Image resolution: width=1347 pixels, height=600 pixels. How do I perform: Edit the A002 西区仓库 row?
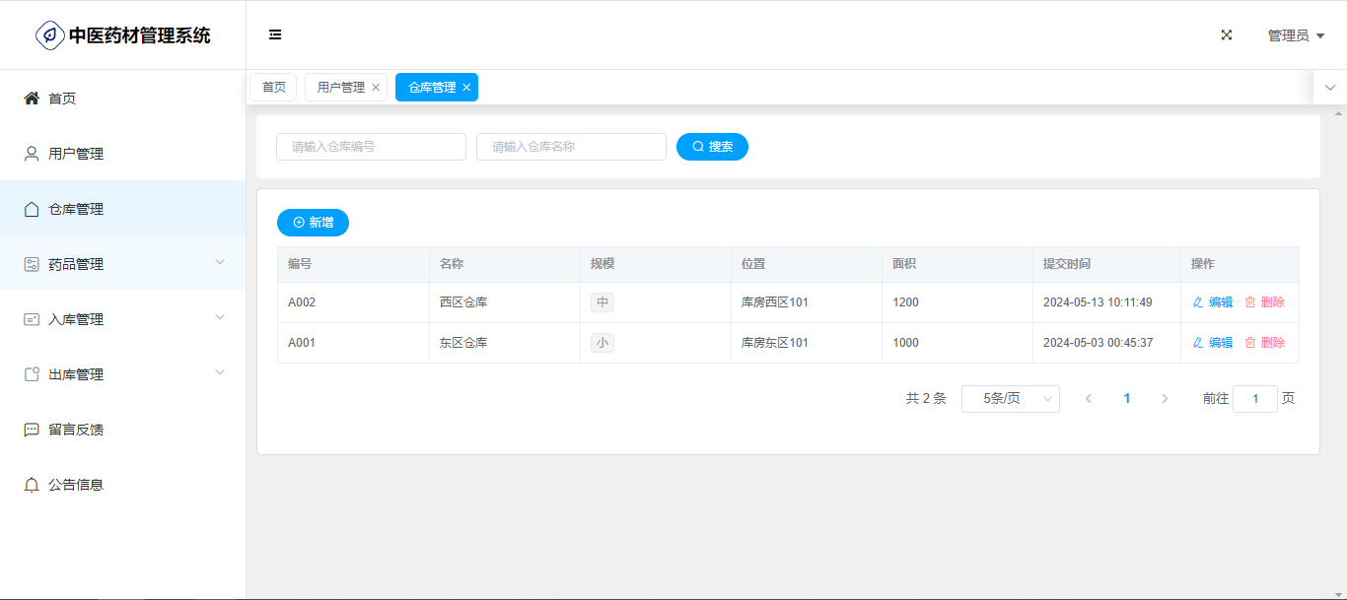1213,302
